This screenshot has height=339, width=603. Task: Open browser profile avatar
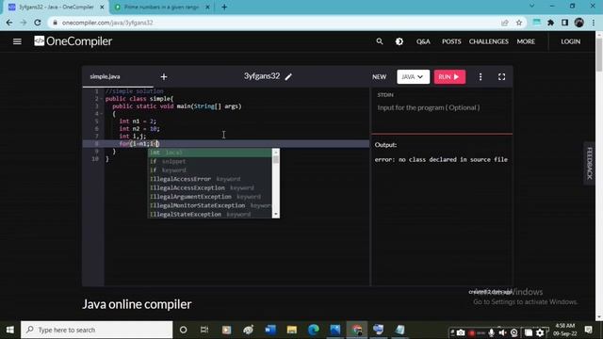579,23
